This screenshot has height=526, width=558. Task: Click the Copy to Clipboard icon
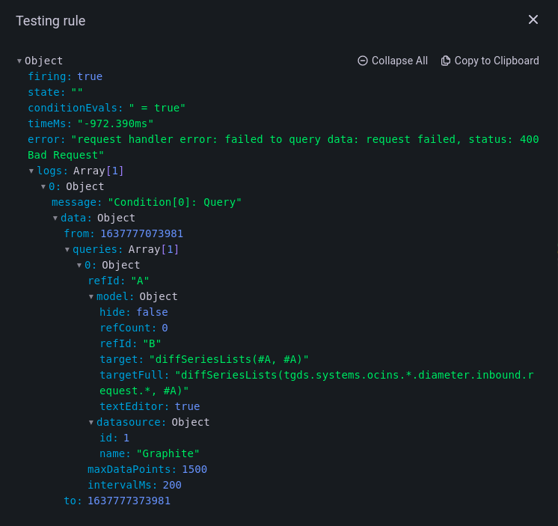pos(446,61)
